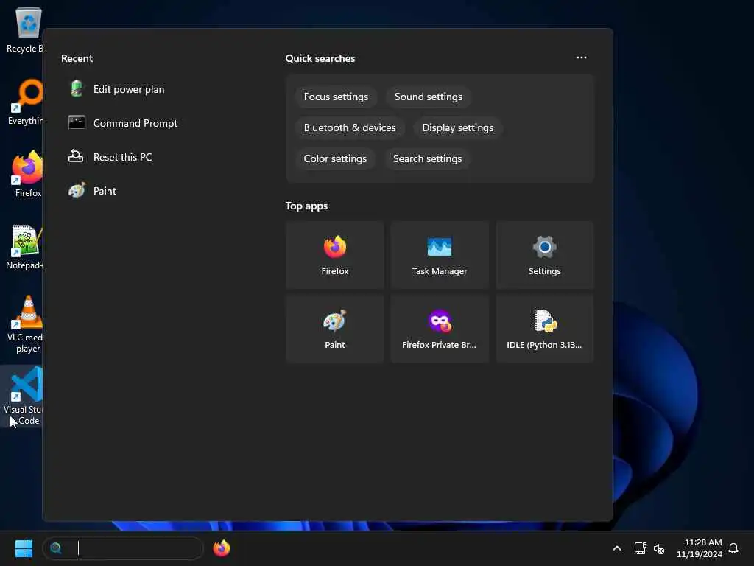This screenshot has height=566, width=754.
Task: Choose Search settings quick search
Action: pyautogui.click(x=428, y=158)
